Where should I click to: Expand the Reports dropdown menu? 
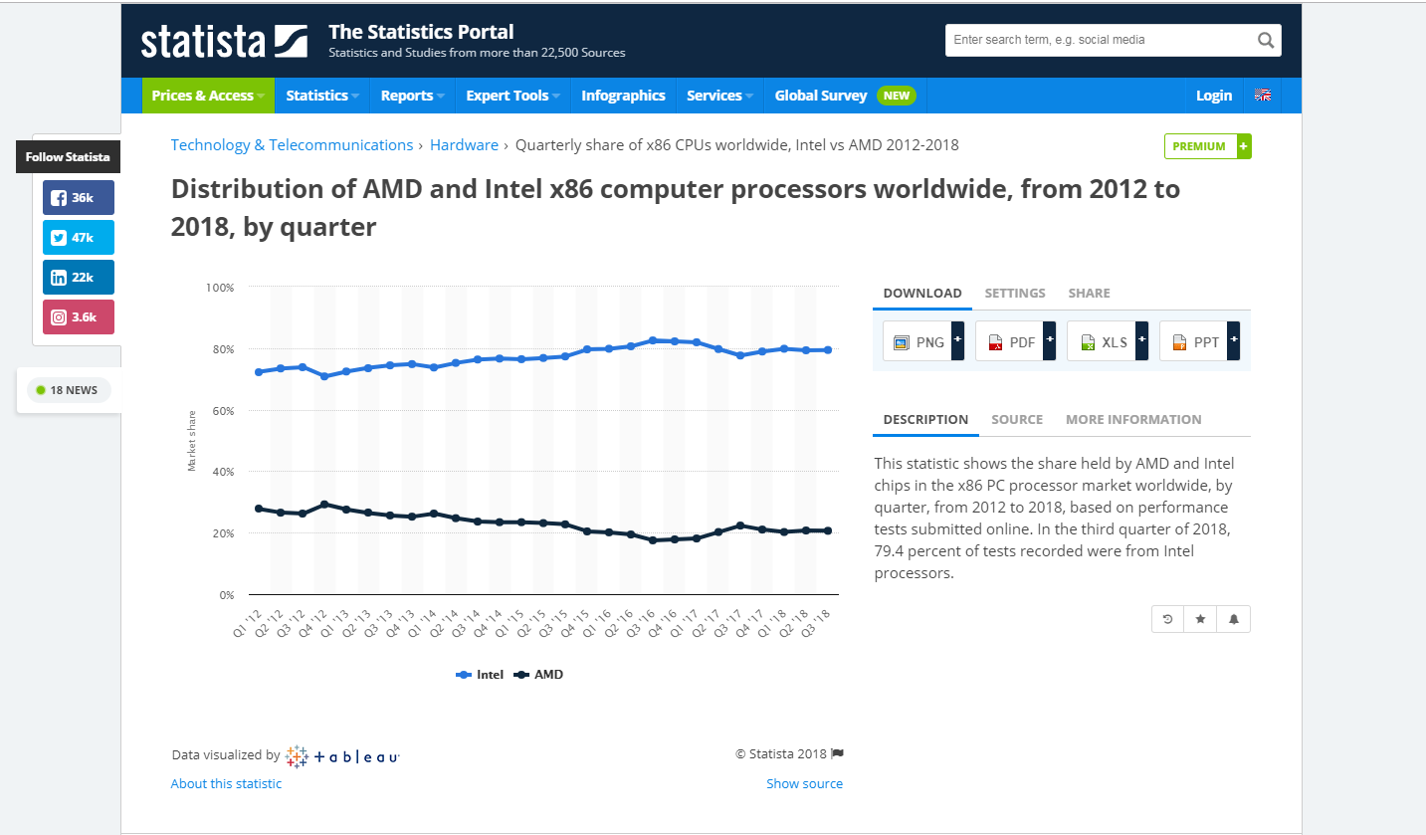(x=413, y=96)
